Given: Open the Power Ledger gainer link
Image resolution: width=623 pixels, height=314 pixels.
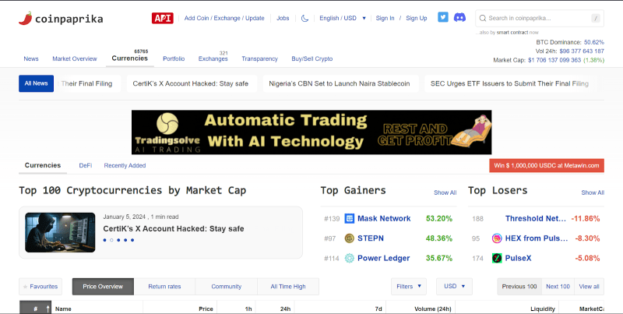Looking at the screenshot, I should point(383,258).
